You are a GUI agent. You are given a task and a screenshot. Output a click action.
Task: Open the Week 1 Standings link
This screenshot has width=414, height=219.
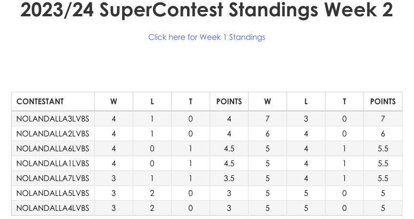pyautogui.click(x=206, y=37)
